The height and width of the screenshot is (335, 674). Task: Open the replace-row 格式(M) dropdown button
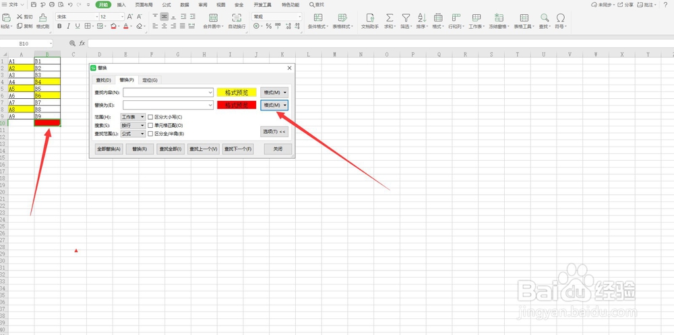tap(274, 105)
